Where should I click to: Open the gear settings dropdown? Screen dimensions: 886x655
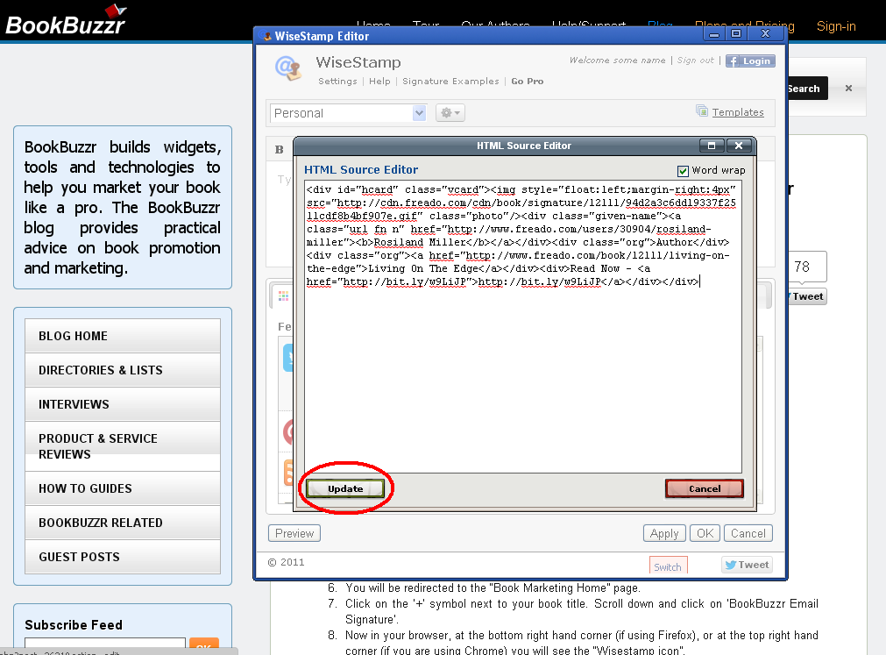tap(450, 113)
